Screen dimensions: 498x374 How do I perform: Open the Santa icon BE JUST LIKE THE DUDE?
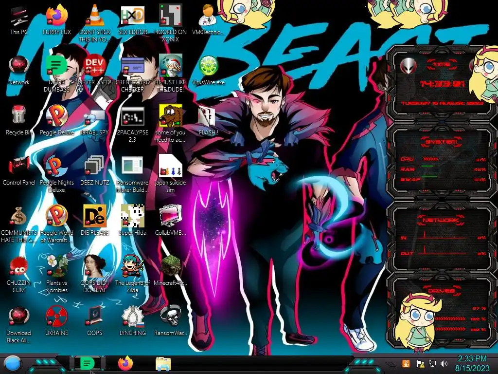click(170, 73)
